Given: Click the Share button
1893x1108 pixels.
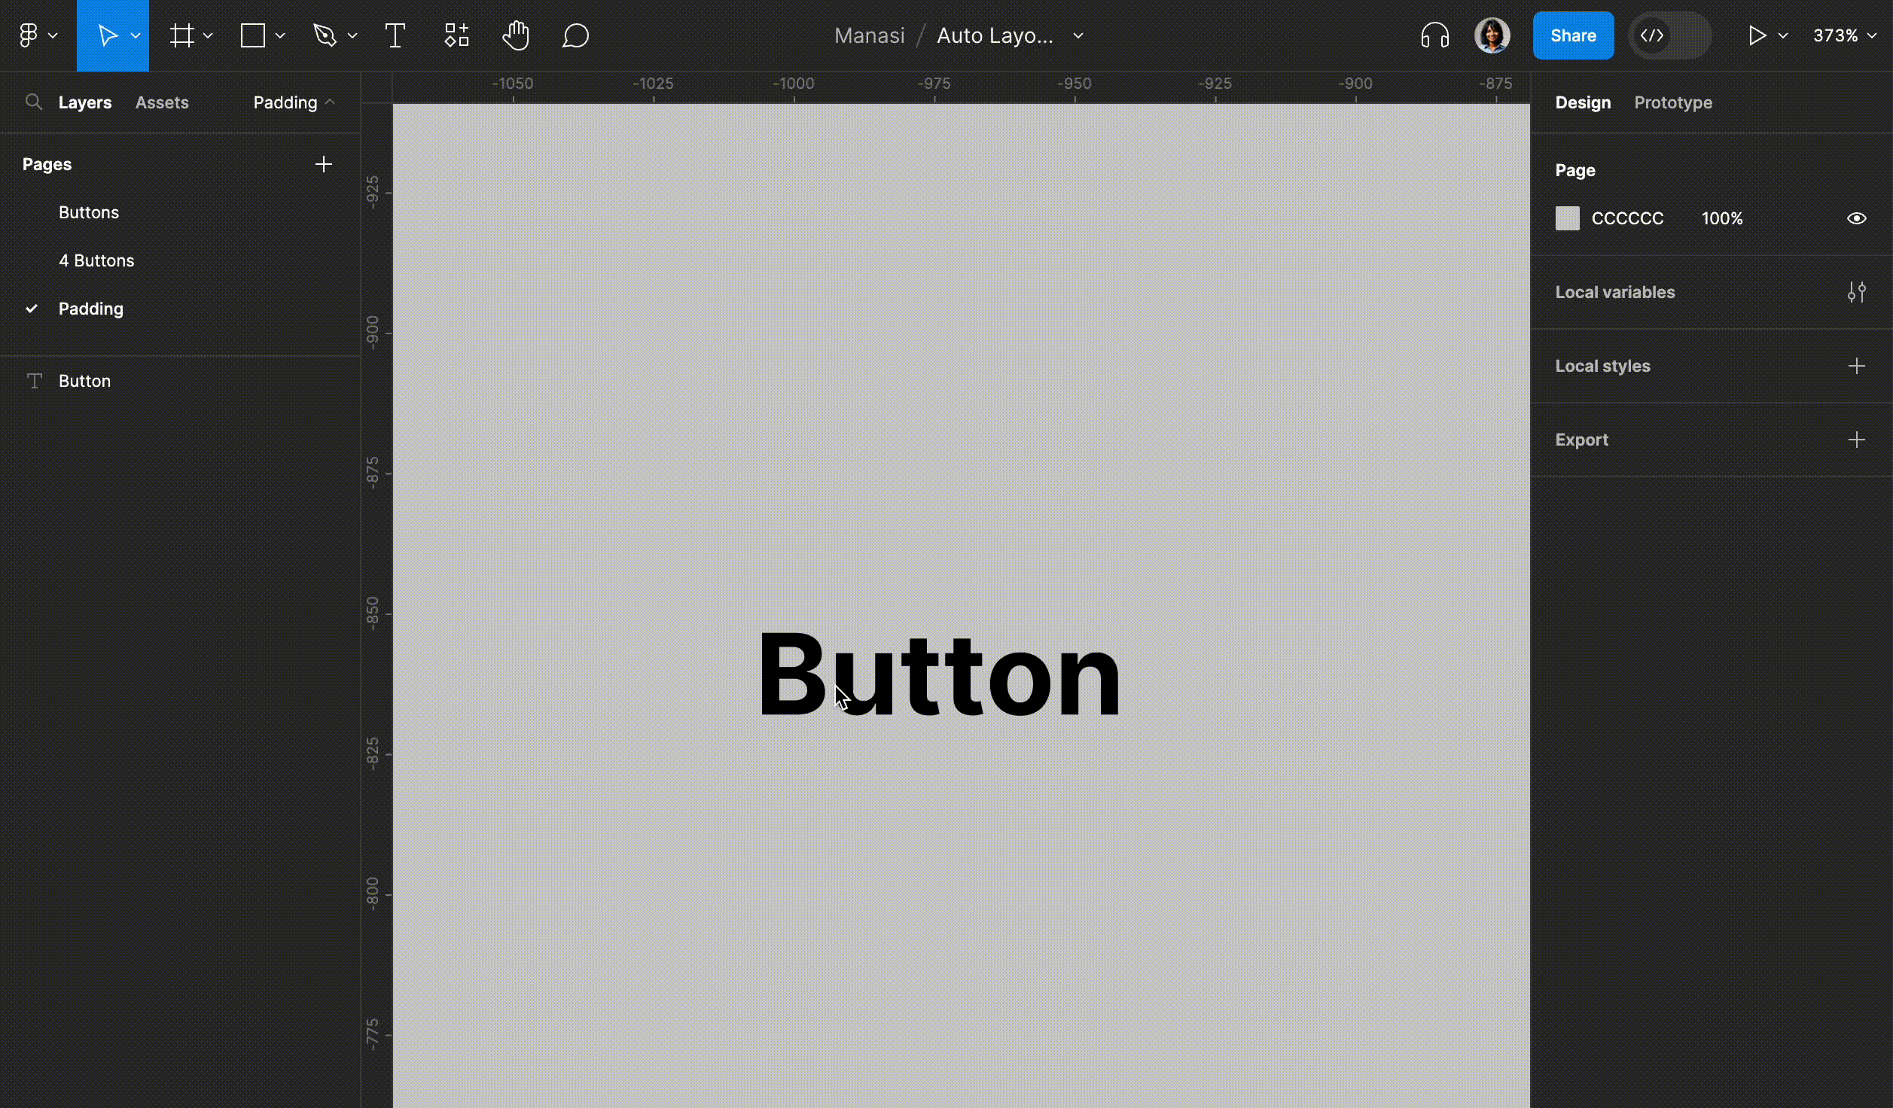Looking at the screenshot, I should pyautogui.click(x=1573, y=35).
